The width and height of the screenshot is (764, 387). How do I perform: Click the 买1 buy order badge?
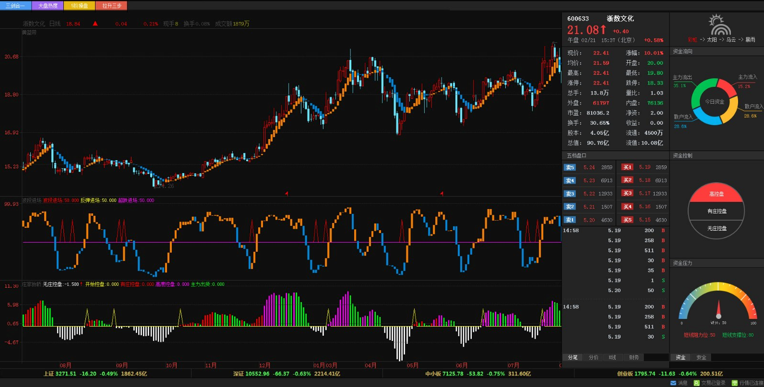click(627, 167)
